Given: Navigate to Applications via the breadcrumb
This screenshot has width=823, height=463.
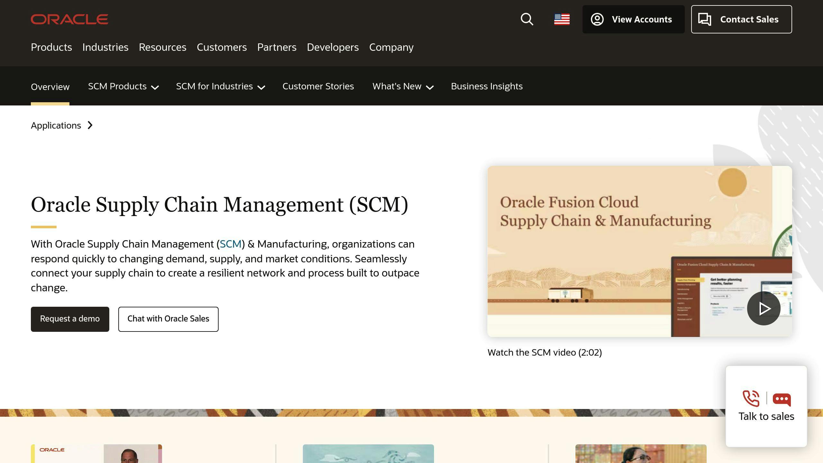Looking at the screenshot, I should [x=56, y=125].
